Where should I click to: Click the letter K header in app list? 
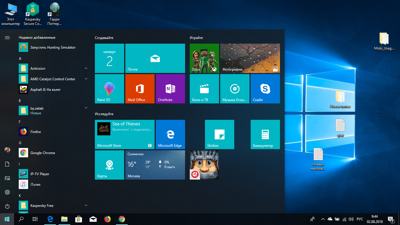coord(20,195)
